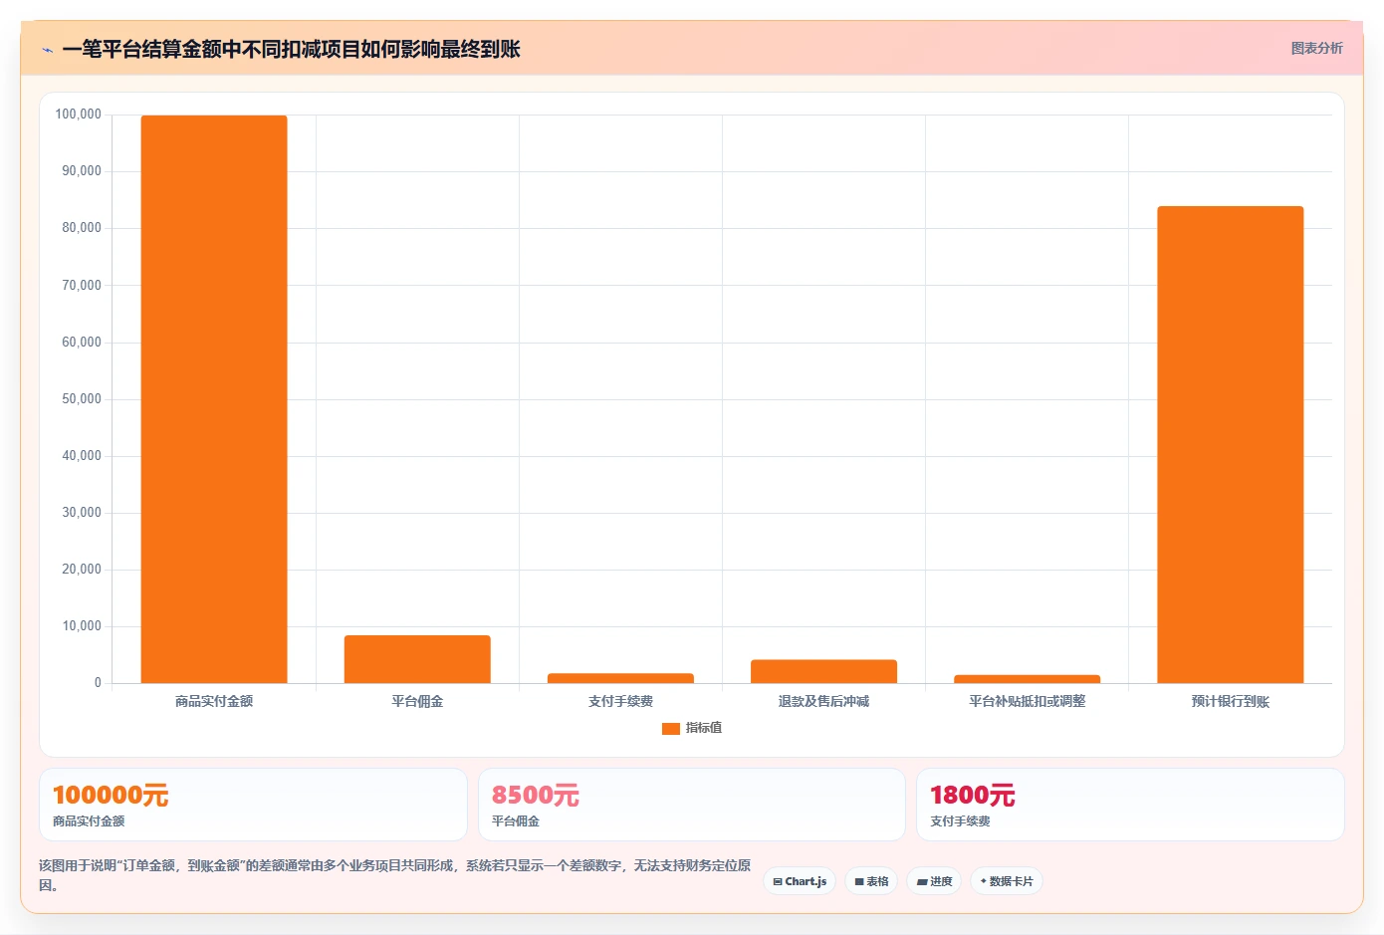Click the 数据卡片 tag
1384x935 pixels.
(1007, 881)
